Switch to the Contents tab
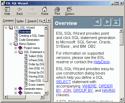The height and width of the screenshot is (103, 125). click(x=8, y=21)
